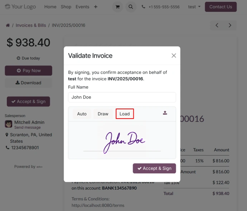This screenshot has width=247, height=211.
Task: Click the Contact Us button
Action: pos(221,7)
